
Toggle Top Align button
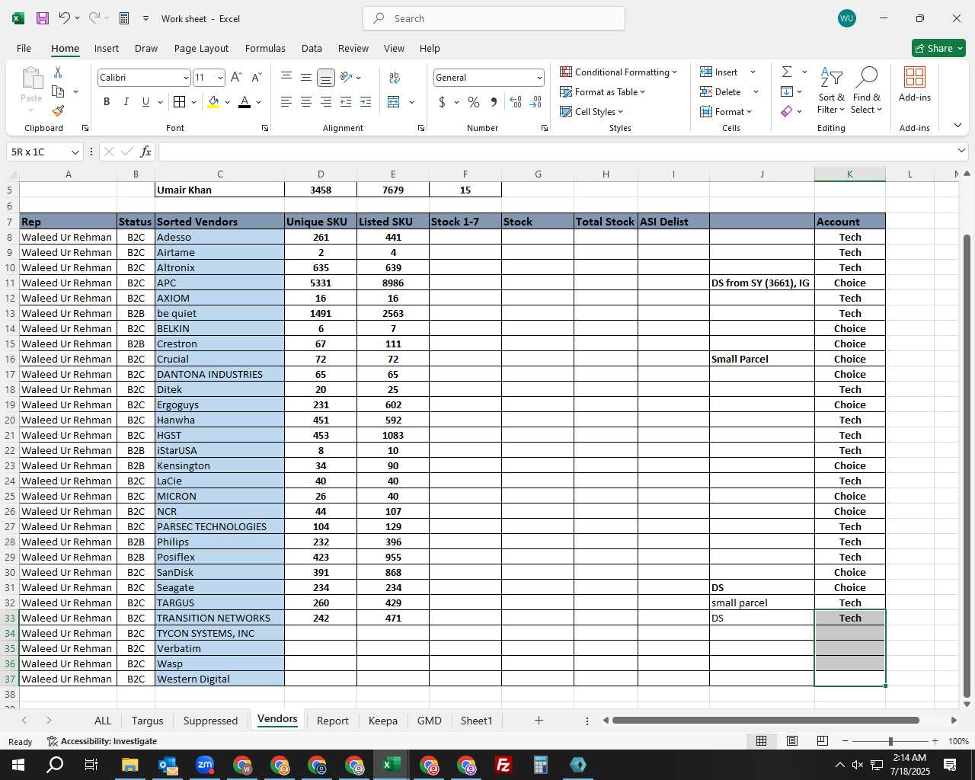(286, 77)
